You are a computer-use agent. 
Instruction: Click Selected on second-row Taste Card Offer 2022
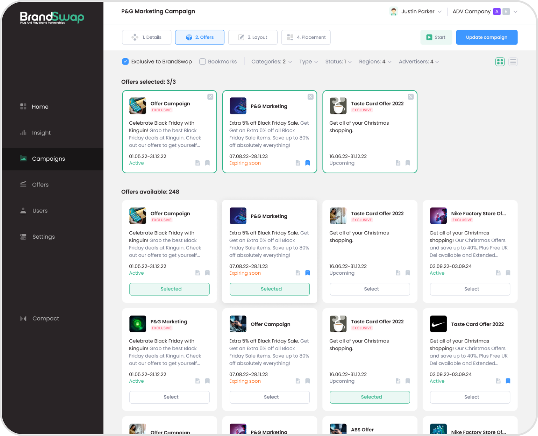pos(370,397)
